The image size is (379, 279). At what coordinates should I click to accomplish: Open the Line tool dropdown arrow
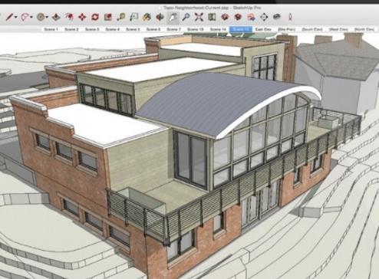[16, 18]
